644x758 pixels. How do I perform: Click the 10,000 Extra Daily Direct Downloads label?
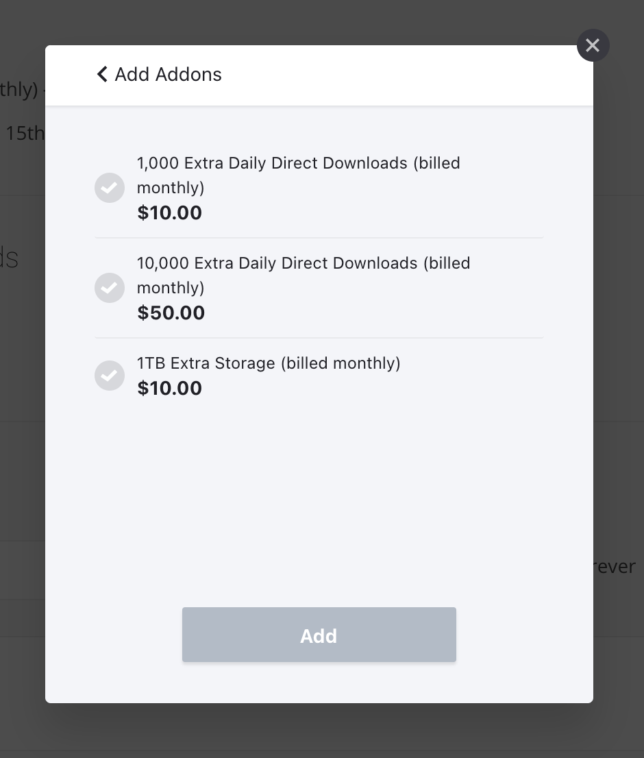tap(304, 275)
